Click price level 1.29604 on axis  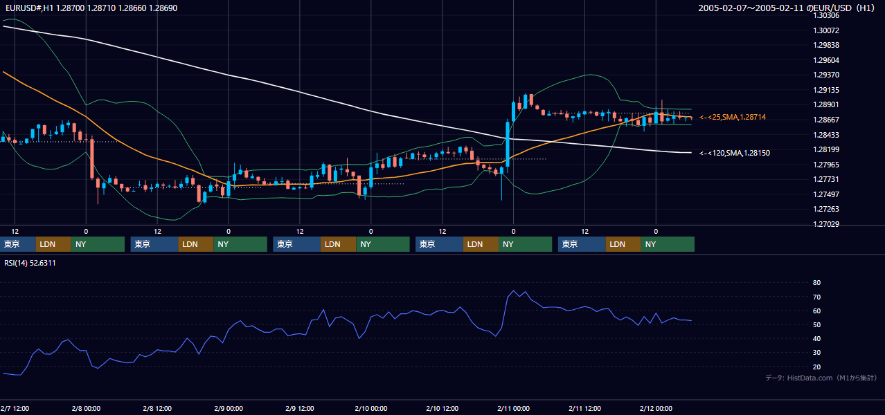(x=826, y=60)
